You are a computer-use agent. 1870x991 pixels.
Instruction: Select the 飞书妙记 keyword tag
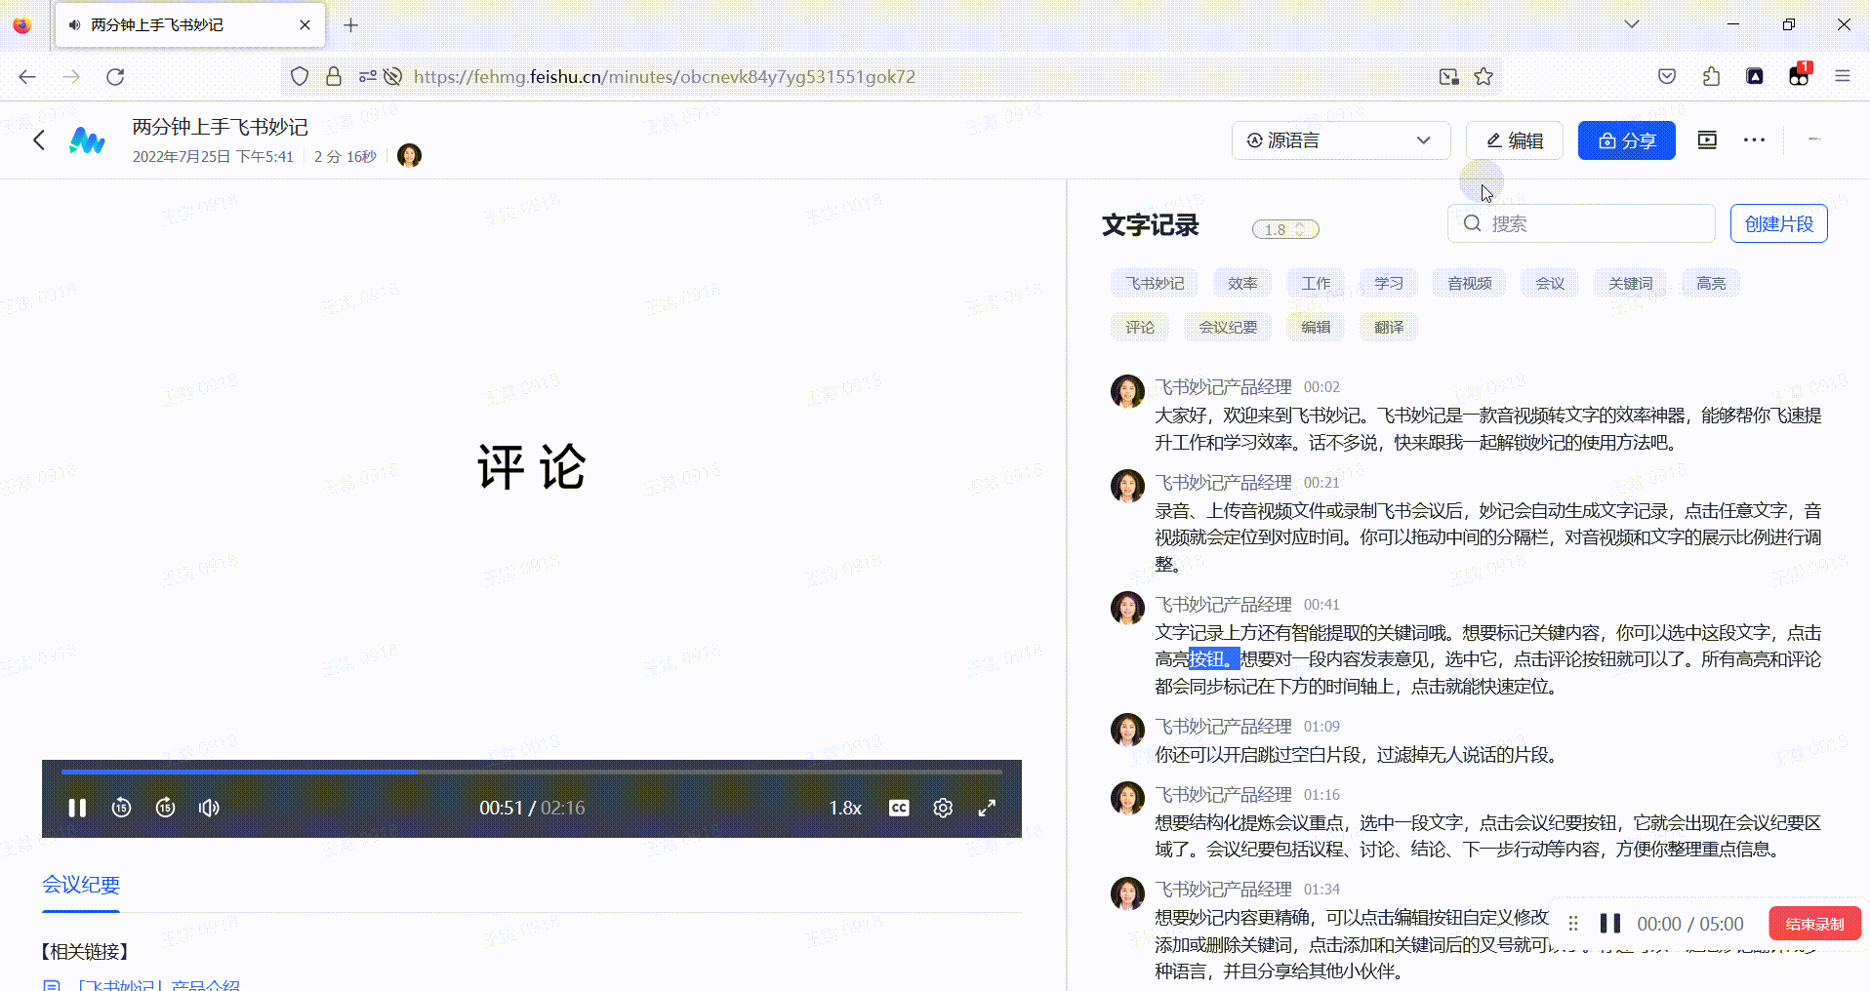[x=1155, y=284]
